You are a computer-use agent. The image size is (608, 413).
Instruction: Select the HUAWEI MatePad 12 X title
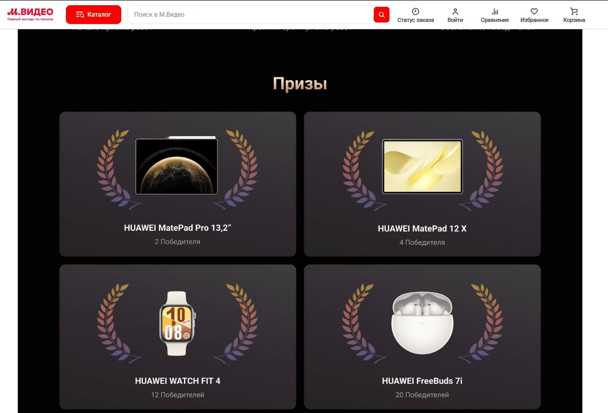point(422,229)
